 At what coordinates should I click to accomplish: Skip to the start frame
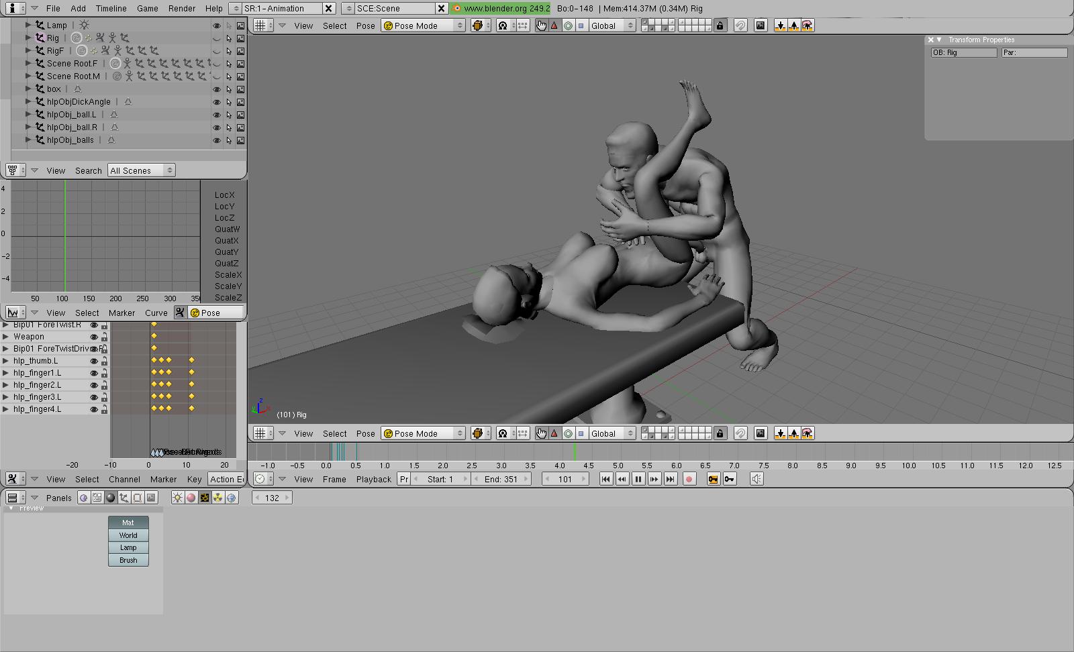(605, 479)
